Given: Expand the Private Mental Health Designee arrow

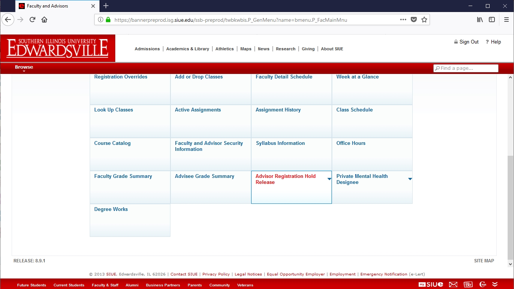Looking at the screenshot, I should coord(410,179).
